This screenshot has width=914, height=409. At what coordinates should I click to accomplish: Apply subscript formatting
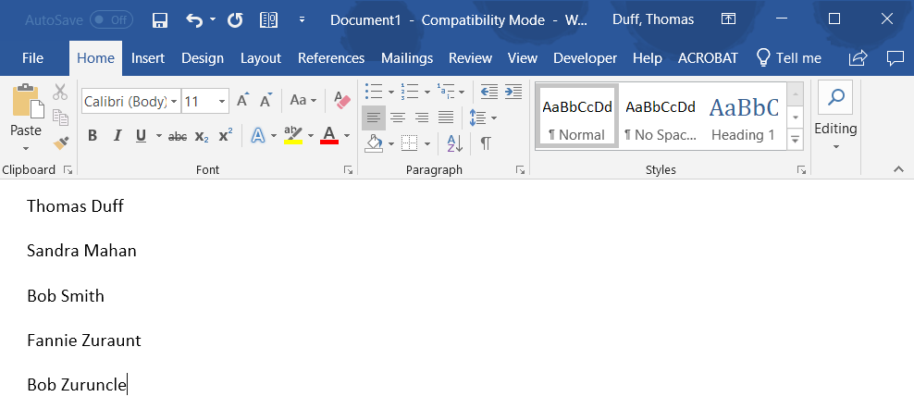pyautogui.click(x=202, y=137)
